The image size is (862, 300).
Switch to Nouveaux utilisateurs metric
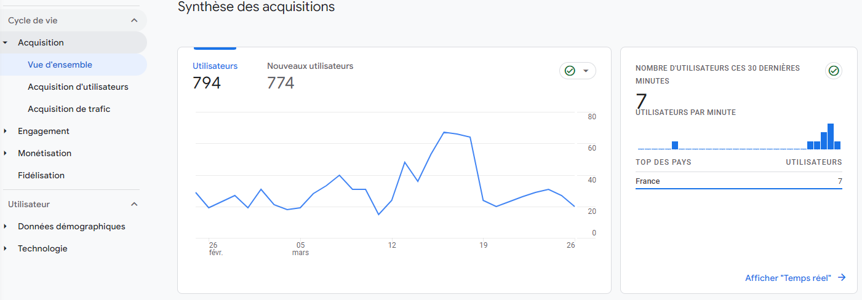[309, 66]
